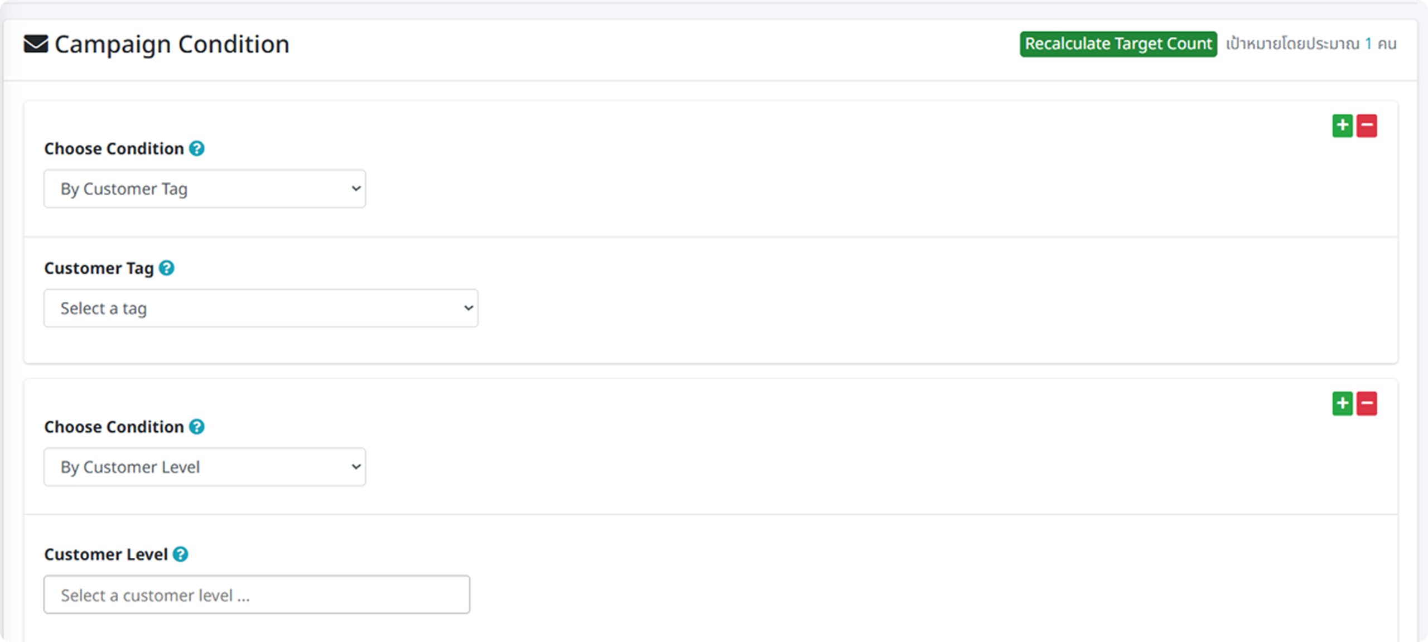
Task: Open the By Customer Tag condition dropdown
Action: (x=205, y=189)
